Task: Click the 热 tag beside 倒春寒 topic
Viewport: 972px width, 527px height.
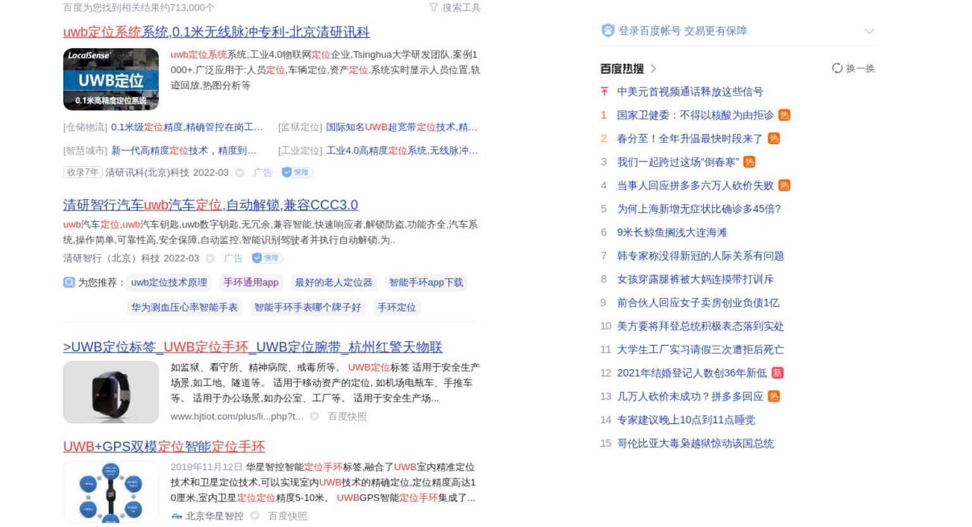Action: click(x=749, y=162)
